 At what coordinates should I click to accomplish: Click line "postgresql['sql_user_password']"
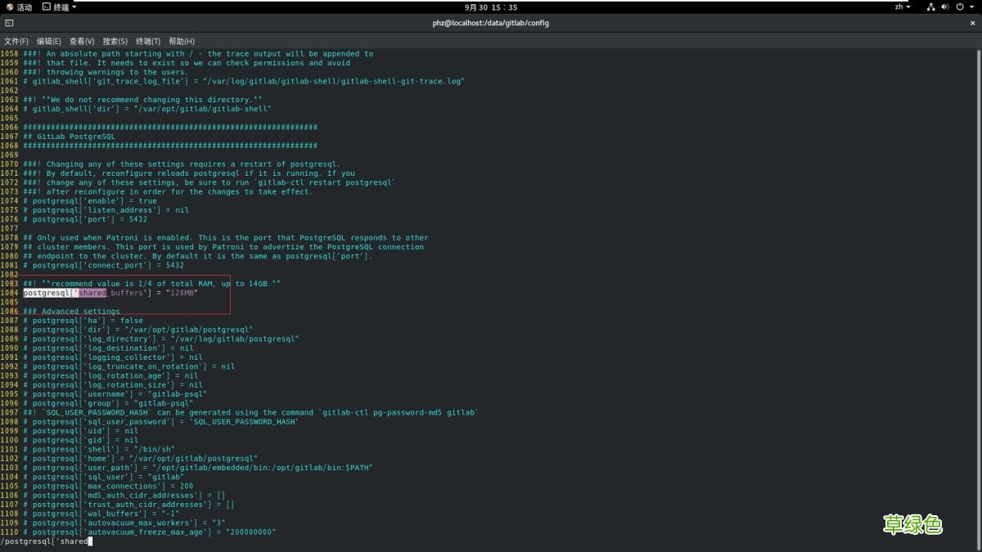160,421
